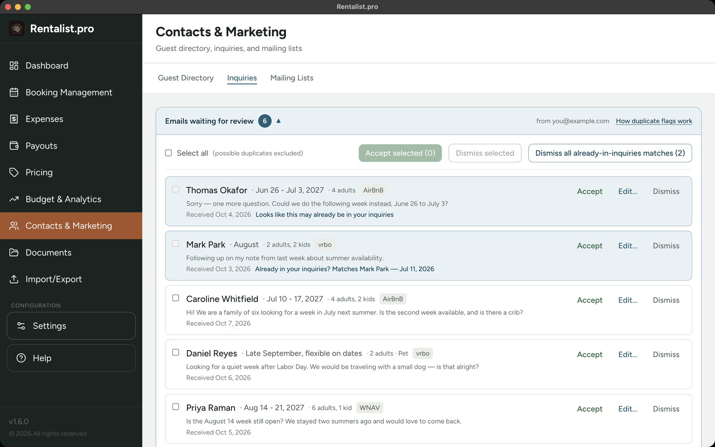Viewport: 715px width, 447px height.
Task: Click the Settings sliders icon
Action: coord(21,326)
